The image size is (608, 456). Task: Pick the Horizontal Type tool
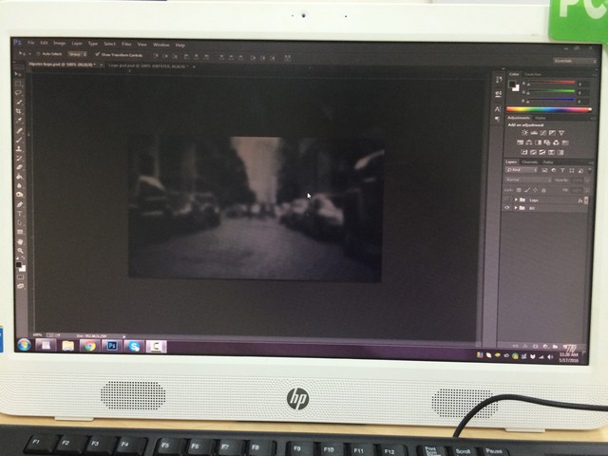20,213
